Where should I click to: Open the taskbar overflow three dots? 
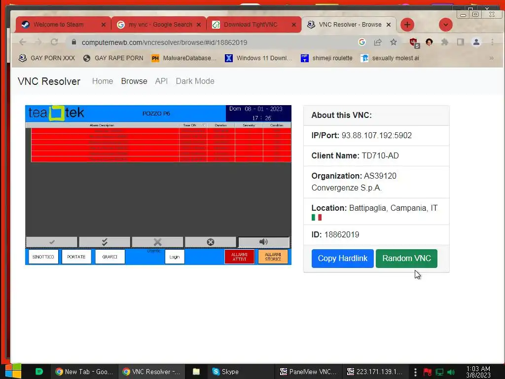point(415,372)
